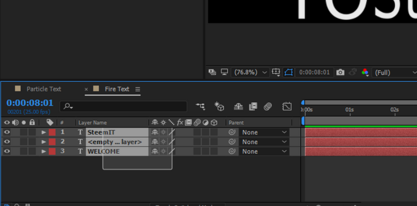Open the magnification ratio 76.8% dropdown

click(249, 72)
